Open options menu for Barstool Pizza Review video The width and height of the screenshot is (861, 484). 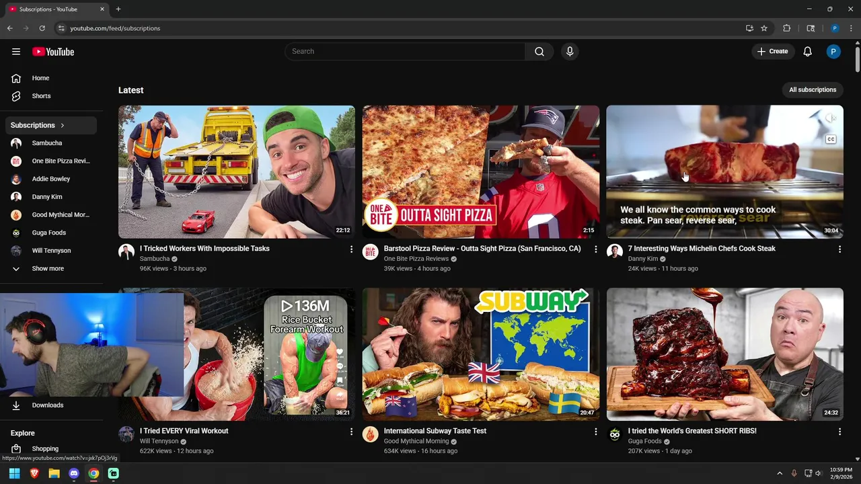pyautogui.click(x=595, y=249)
